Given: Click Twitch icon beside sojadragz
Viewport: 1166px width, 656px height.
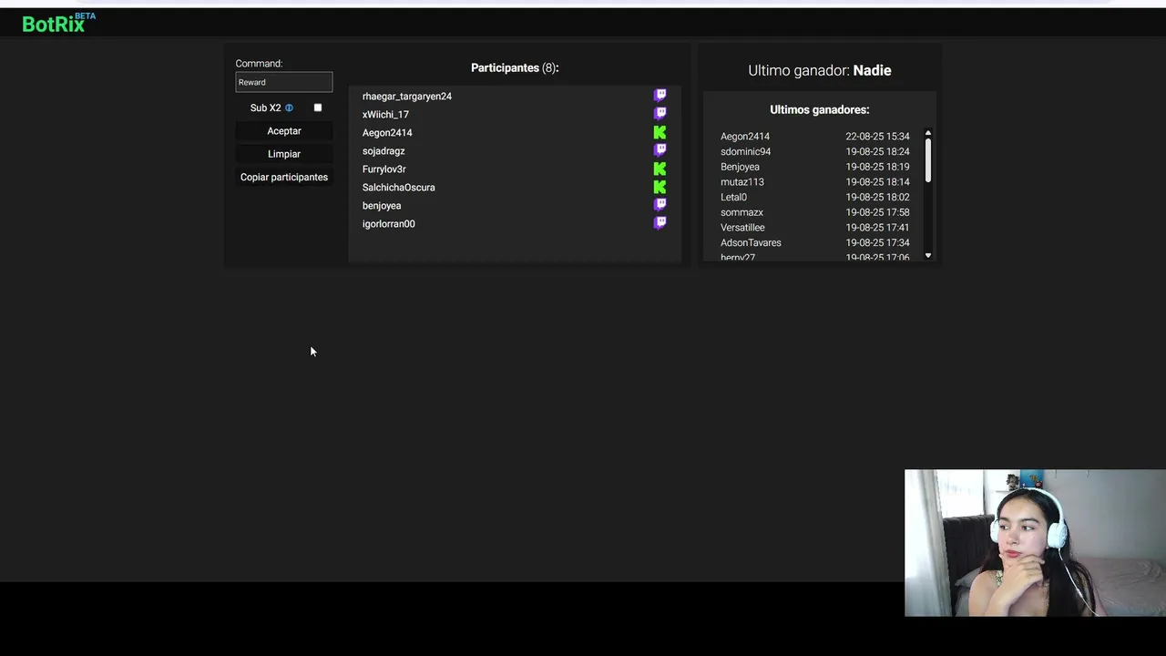Looking at the screenshot, I should [660, 149].
